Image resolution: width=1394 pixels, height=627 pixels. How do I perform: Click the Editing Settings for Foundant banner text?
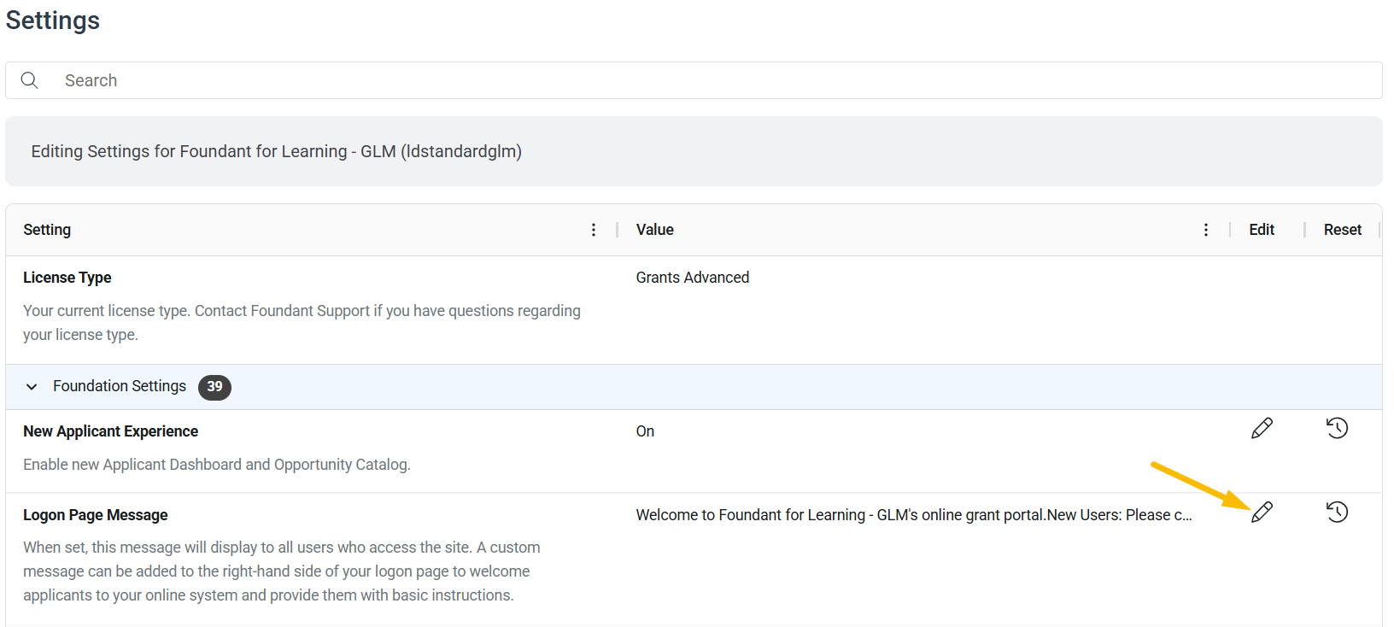pyautogui.click(x=277, y=151)
